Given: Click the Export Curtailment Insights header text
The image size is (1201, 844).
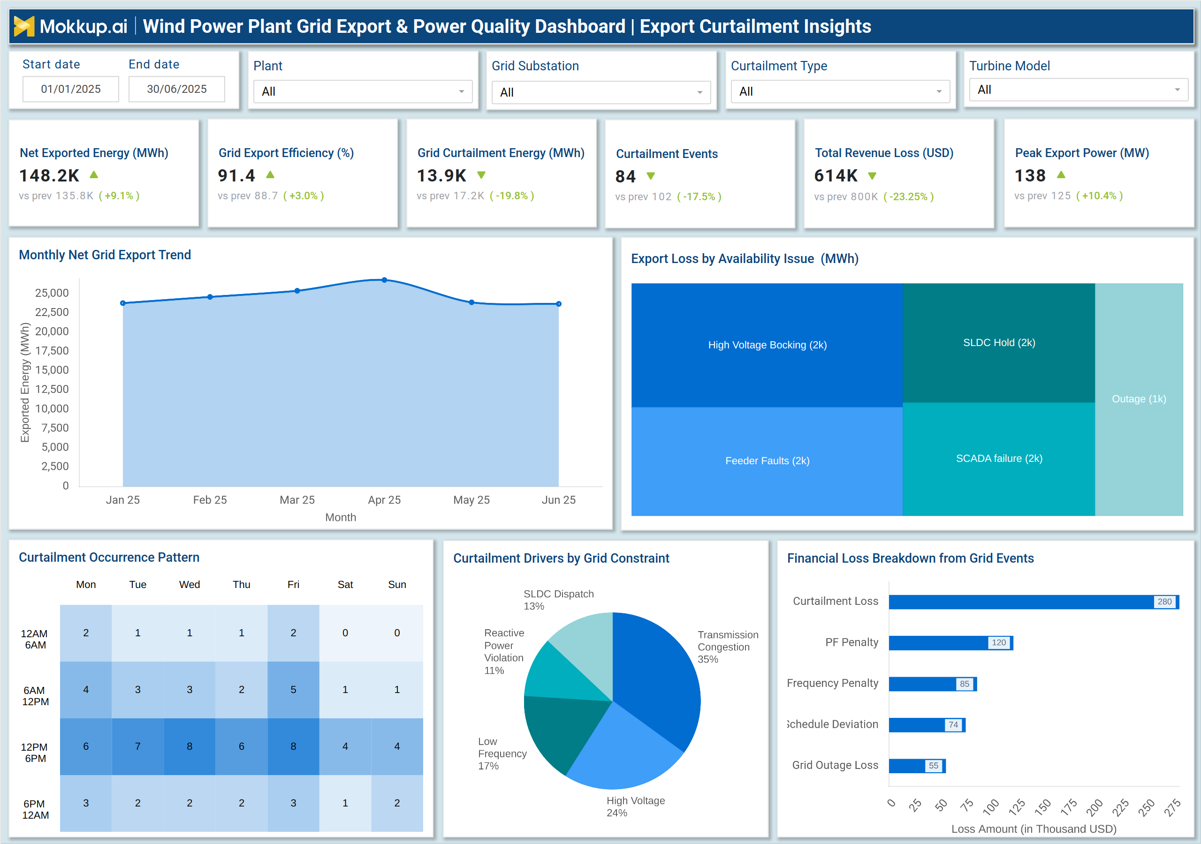Looking at the screenshot, I should pyautogui.click(x=755, y=26).
